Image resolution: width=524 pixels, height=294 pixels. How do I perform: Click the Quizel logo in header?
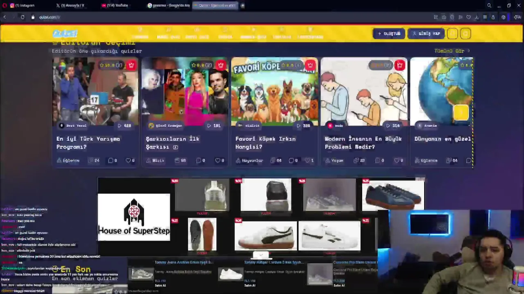(x=65, y=33)
